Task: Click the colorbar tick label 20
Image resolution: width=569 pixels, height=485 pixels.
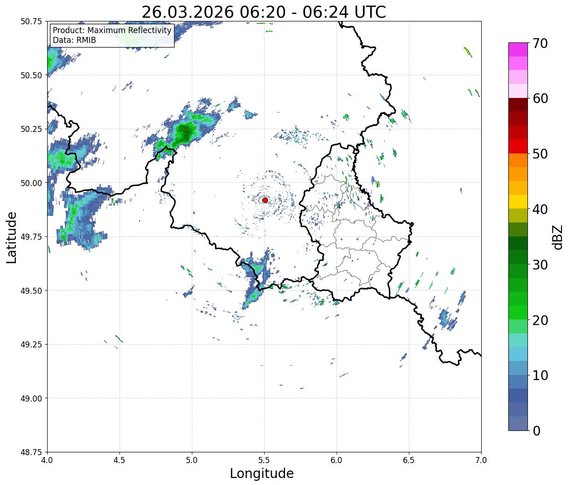Action: pyautogui.click(x=541, y=320)
